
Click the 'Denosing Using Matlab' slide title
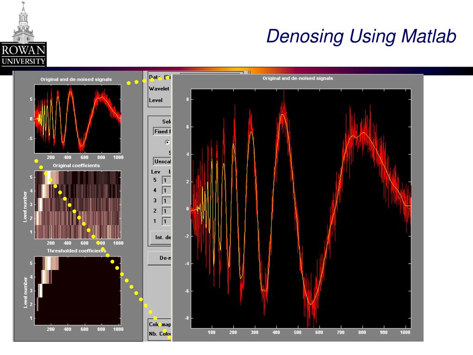click(361, 36)
